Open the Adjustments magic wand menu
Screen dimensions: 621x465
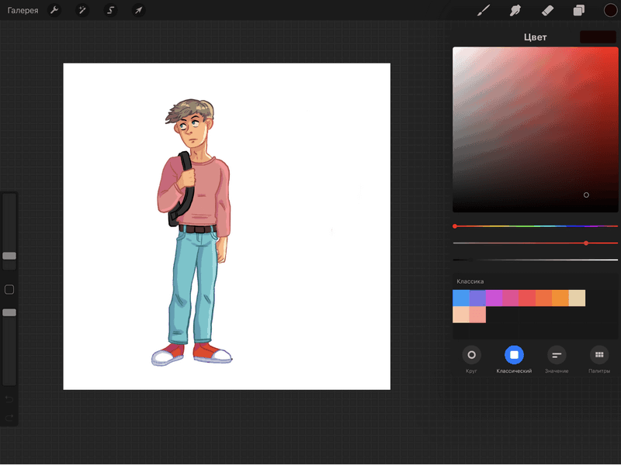pos(82,11)
